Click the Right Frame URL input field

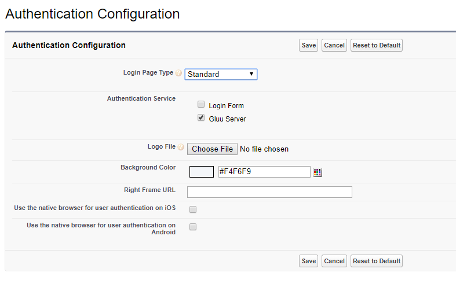[269, 192]
